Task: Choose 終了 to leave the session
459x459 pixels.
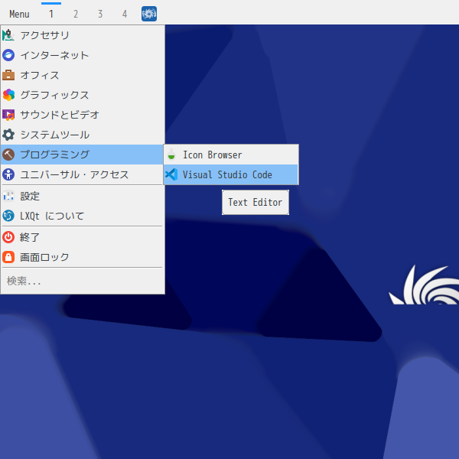Action: click(82, 237)
